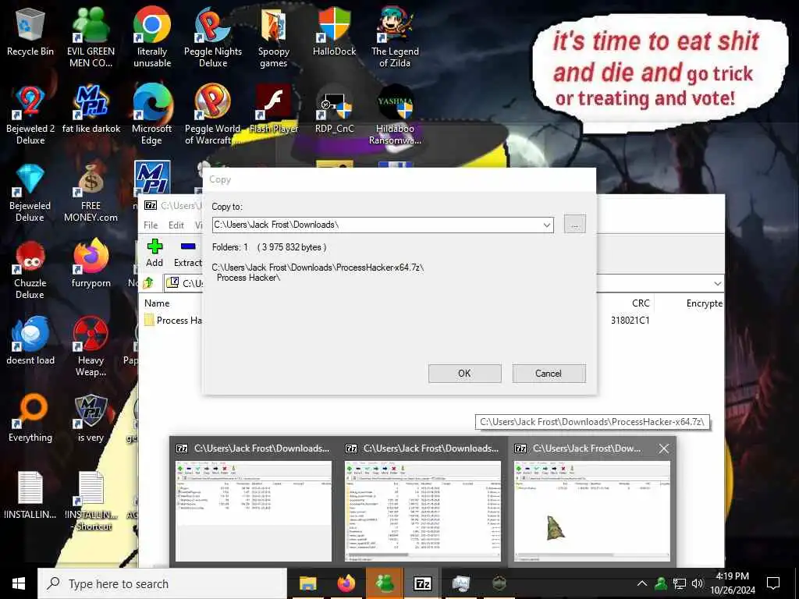The width and height of the screenshot is (799, 599).
Task: Open Chuzzle Deluxe desktop shortcut
Action: click(x=30, y=270)
